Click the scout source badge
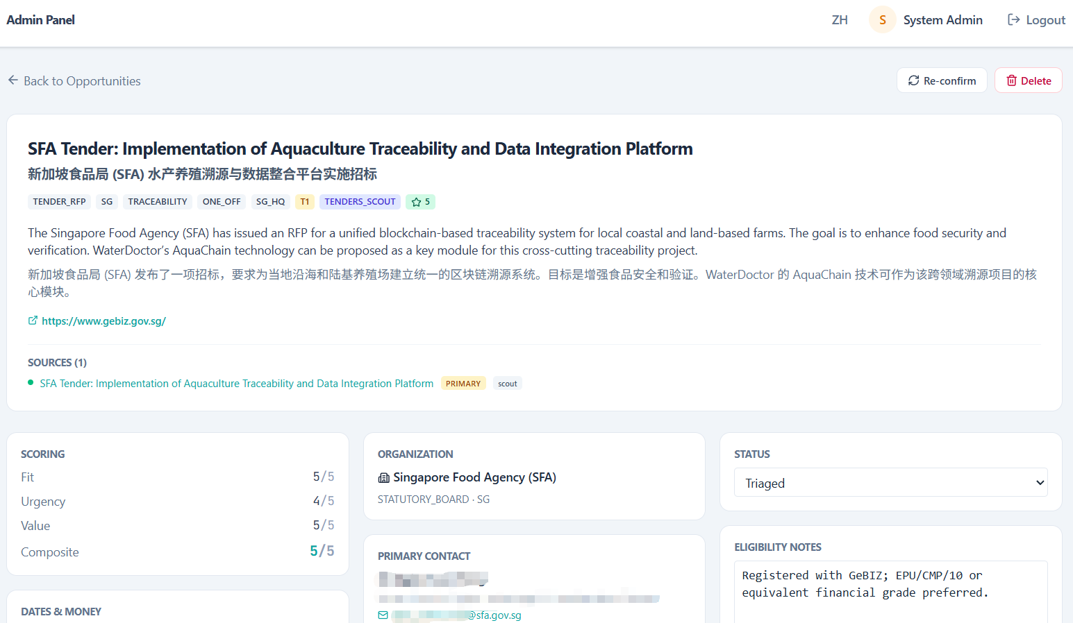The height and width of the screenshot is (623, 1073). pos(508,384)
